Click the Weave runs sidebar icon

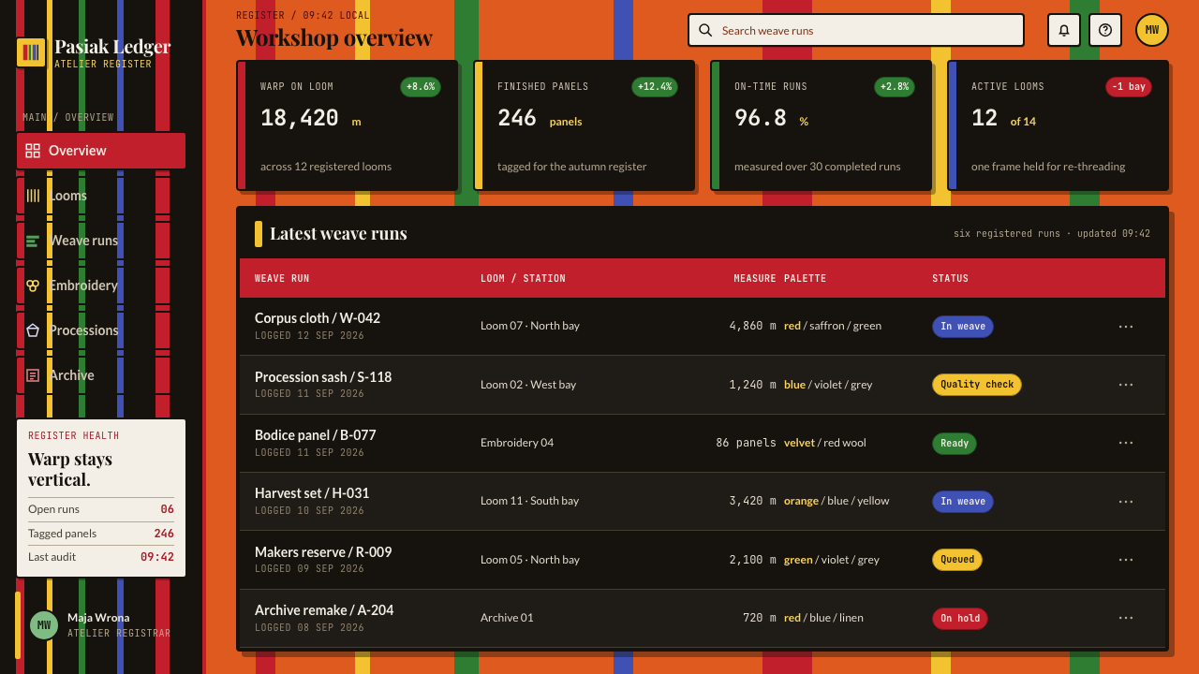[x=33, y=241]
